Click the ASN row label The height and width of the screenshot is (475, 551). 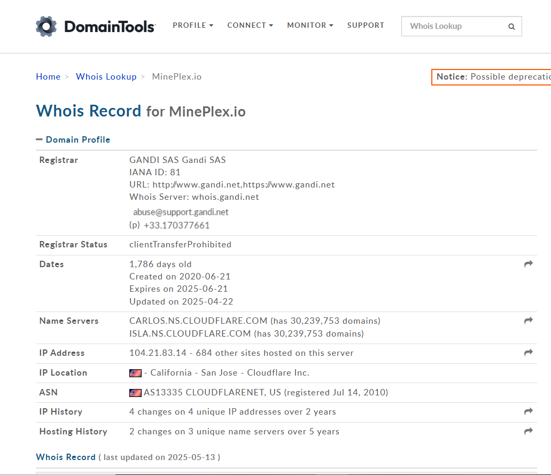48,392
